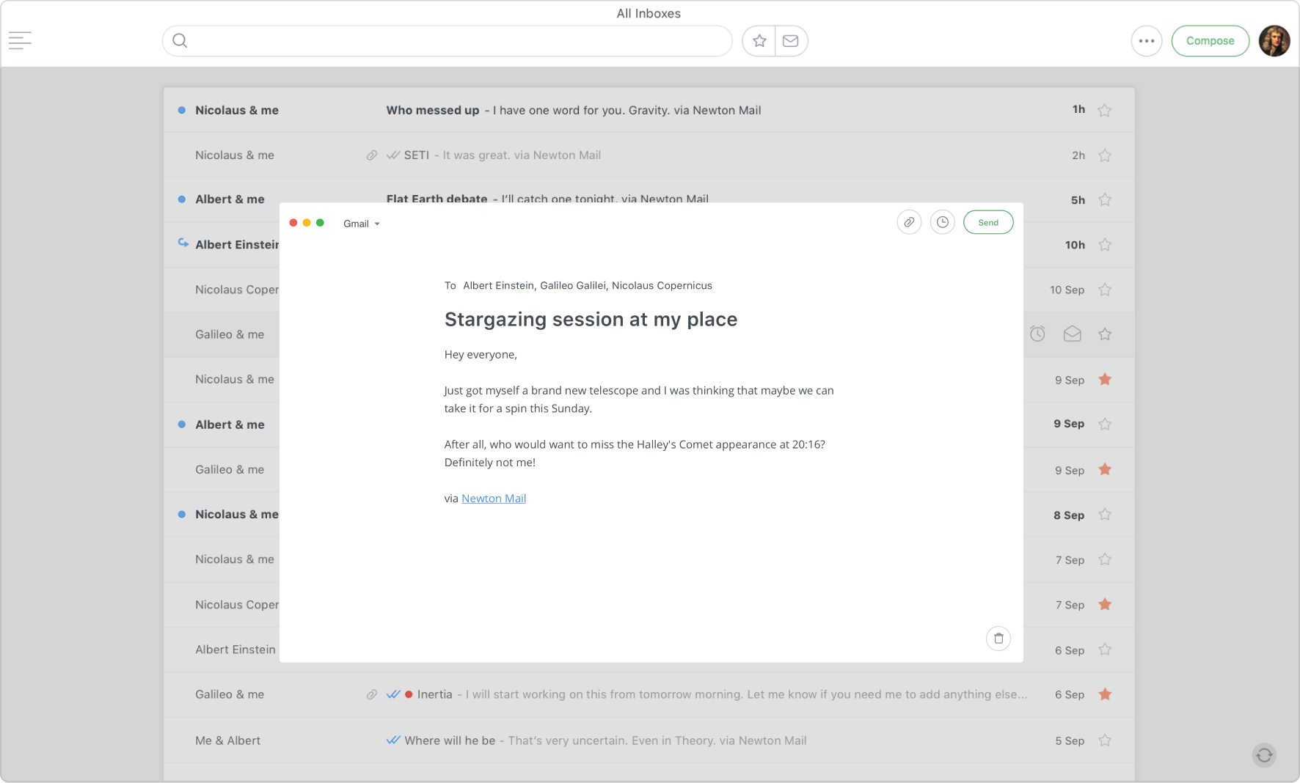This screenshot has height=783, width=1300.
Task: Unstar the 7 Sep Nicolaus Copernicus email
Action: [1105, 604]
